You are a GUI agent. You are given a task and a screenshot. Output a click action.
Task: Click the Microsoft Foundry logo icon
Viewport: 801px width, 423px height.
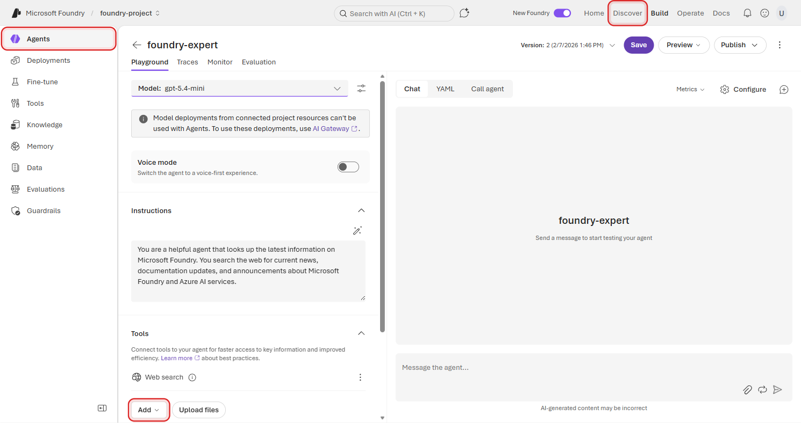coord(16,13)
